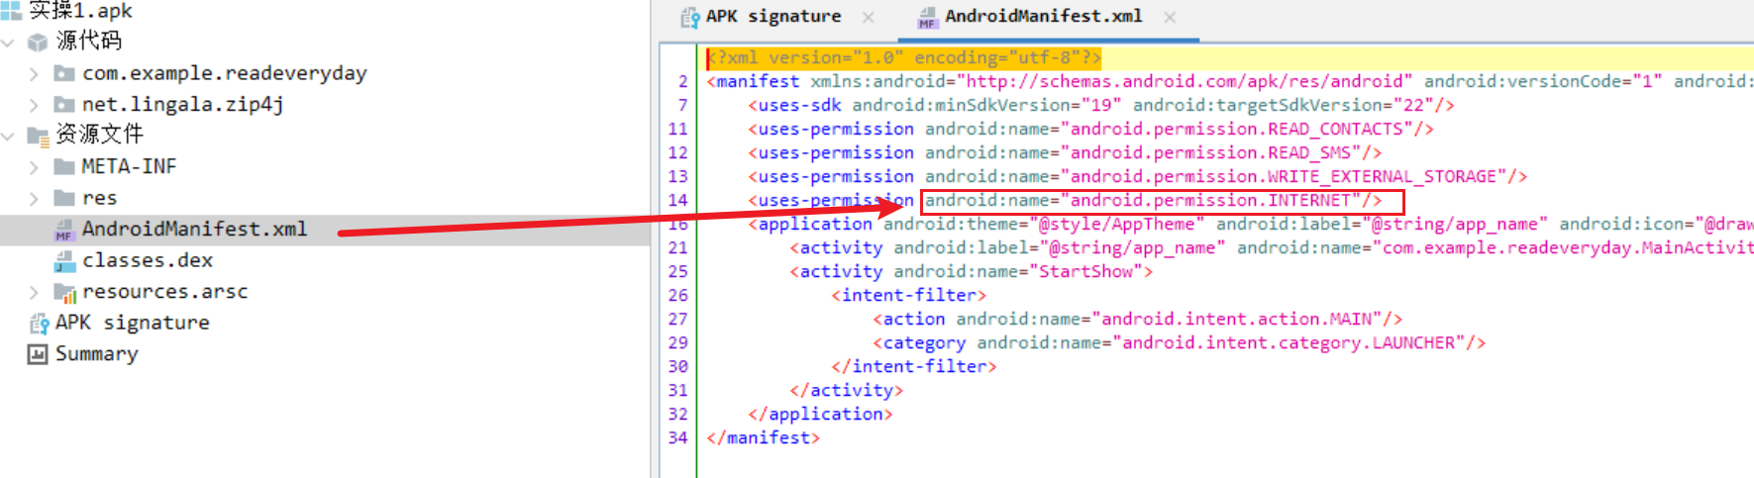Click line number 34 in gutter
The height and width of the screenshot is (478, 1754).
(677, 437)
